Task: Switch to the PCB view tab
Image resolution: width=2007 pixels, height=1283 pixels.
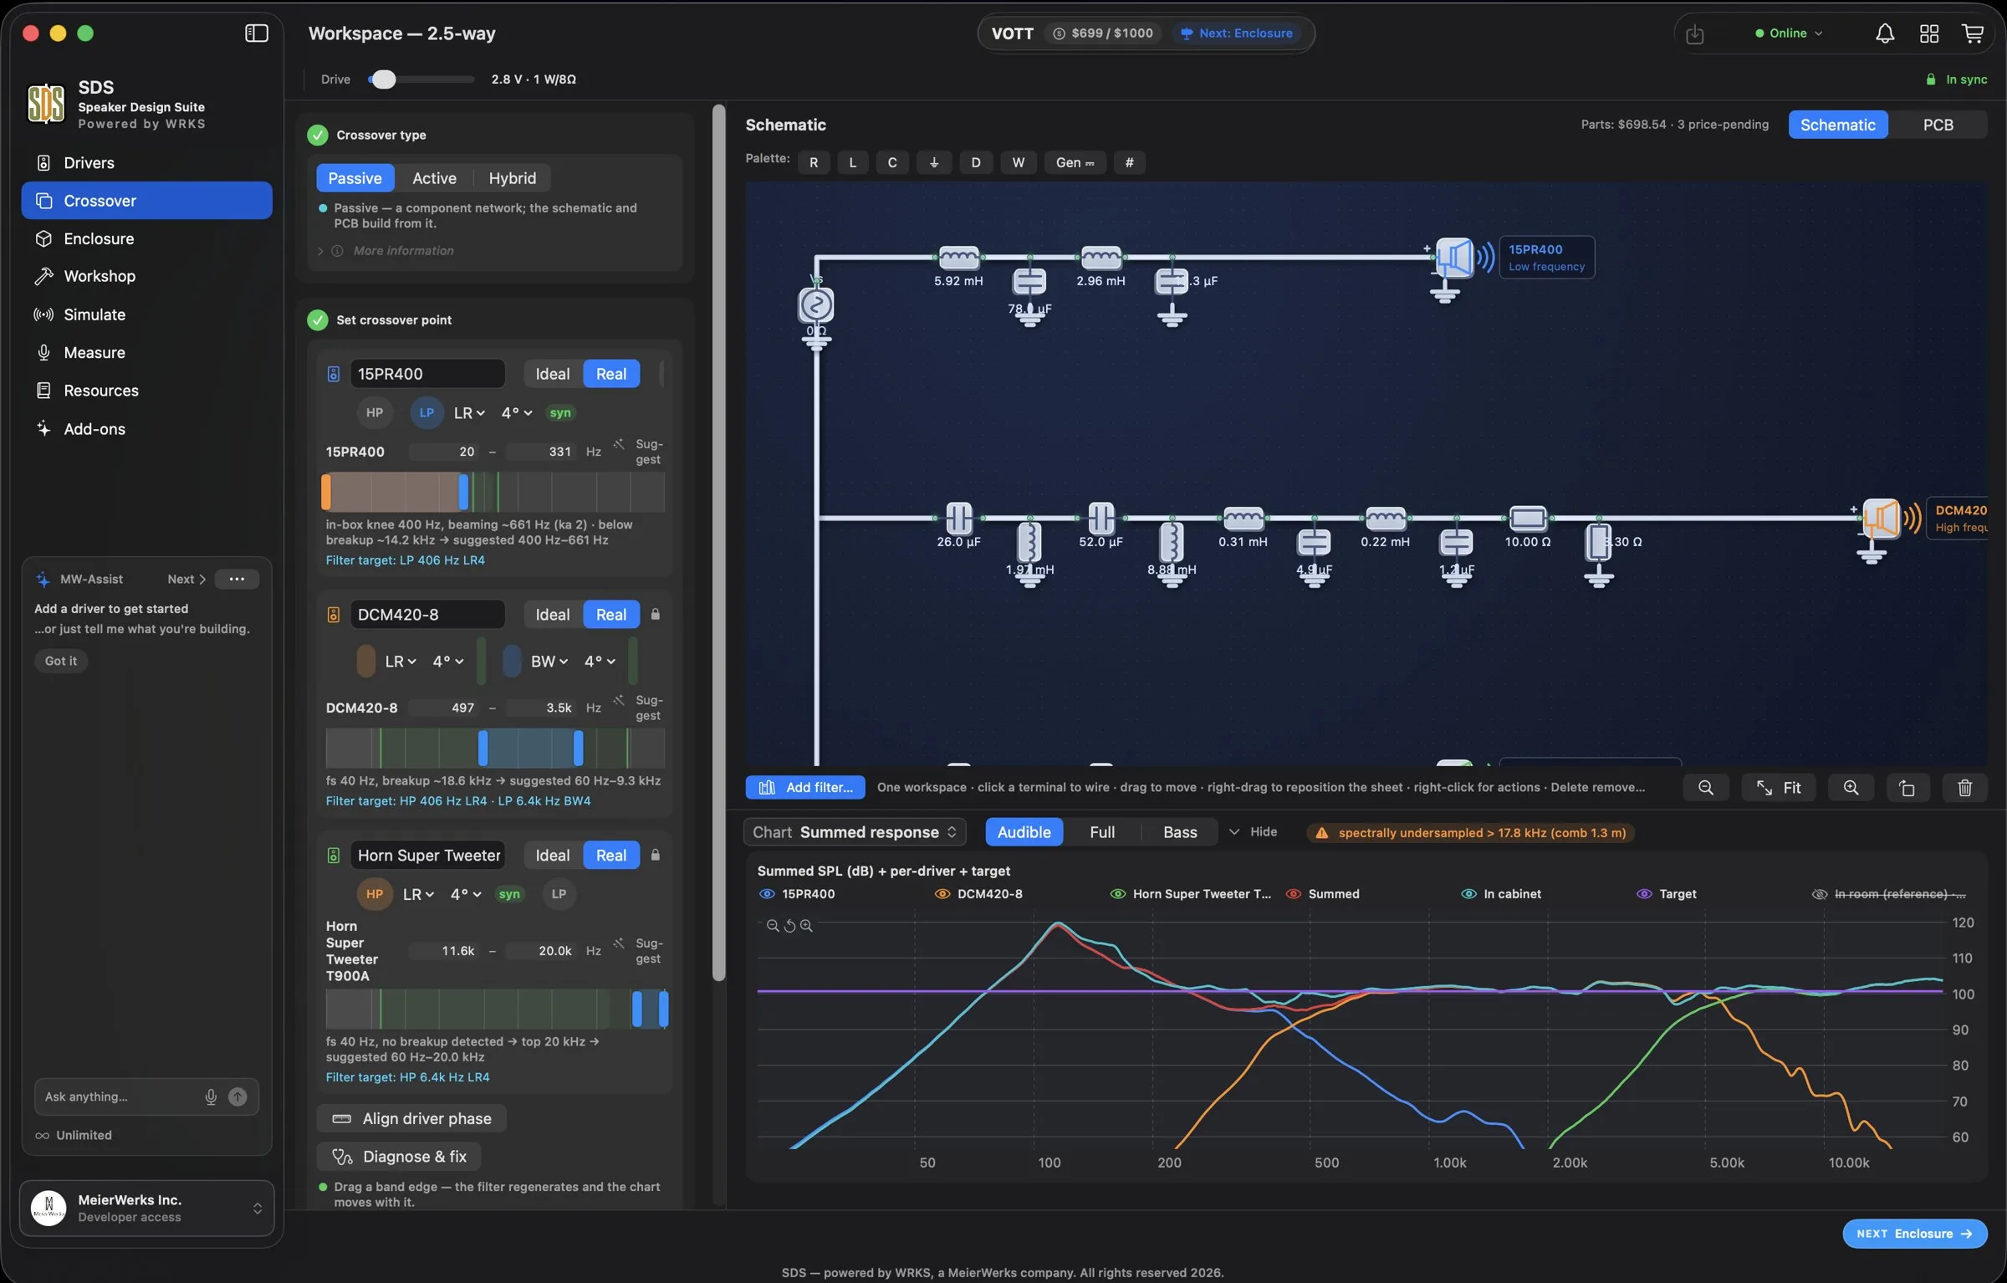Action: [1937, 125]
